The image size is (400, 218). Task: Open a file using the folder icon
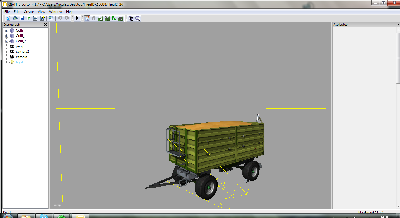click(x=15, y=18)
